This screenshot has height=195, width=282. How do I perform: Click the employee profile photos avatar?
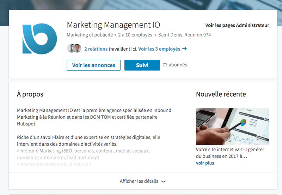[x=74, y=48]
